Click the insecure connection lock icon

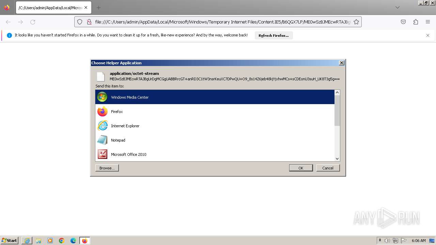[x=89, y=22]
